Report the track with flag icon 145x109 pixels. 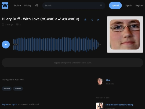[x=98, y=20]
